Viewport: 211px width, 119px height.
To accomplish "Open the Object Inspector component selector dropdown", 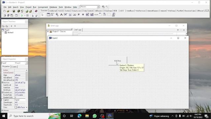I will click(26, 63).
